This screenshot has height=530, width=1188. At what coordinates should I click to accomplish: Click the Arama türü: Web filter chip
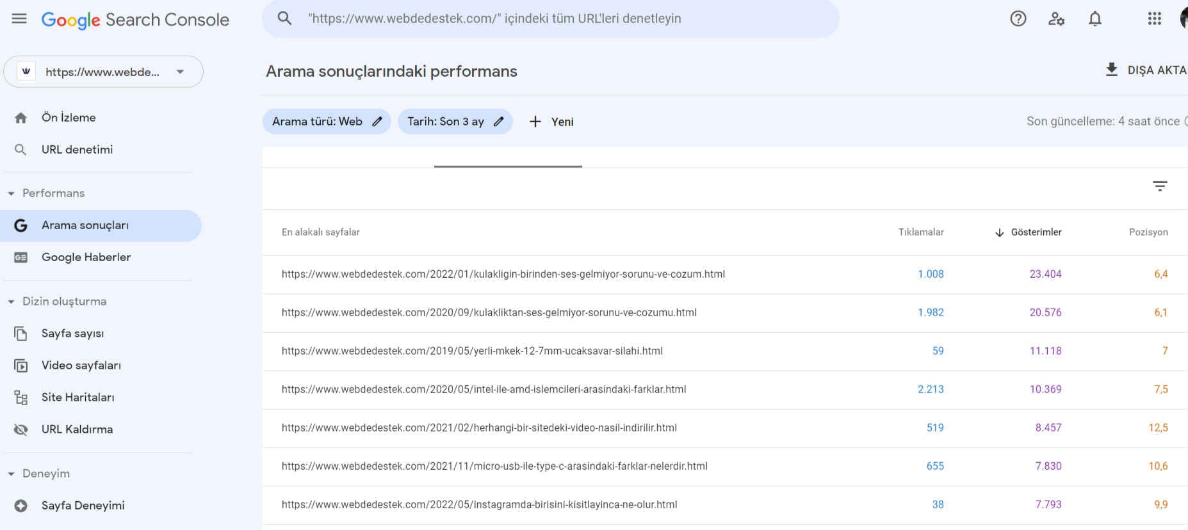[x=327, y=121]
